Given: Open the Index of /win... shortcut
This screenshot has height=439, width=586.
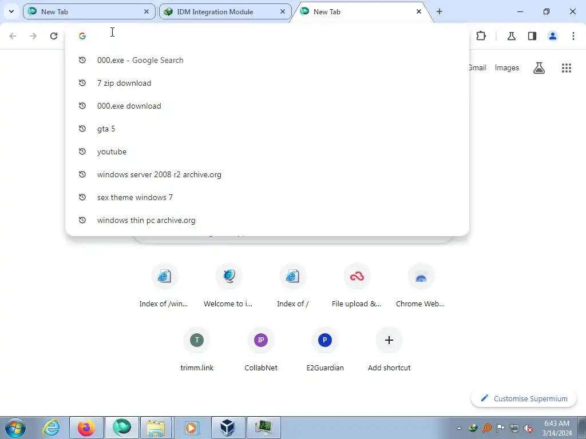Looking at the screenshot, I should 164,286.
